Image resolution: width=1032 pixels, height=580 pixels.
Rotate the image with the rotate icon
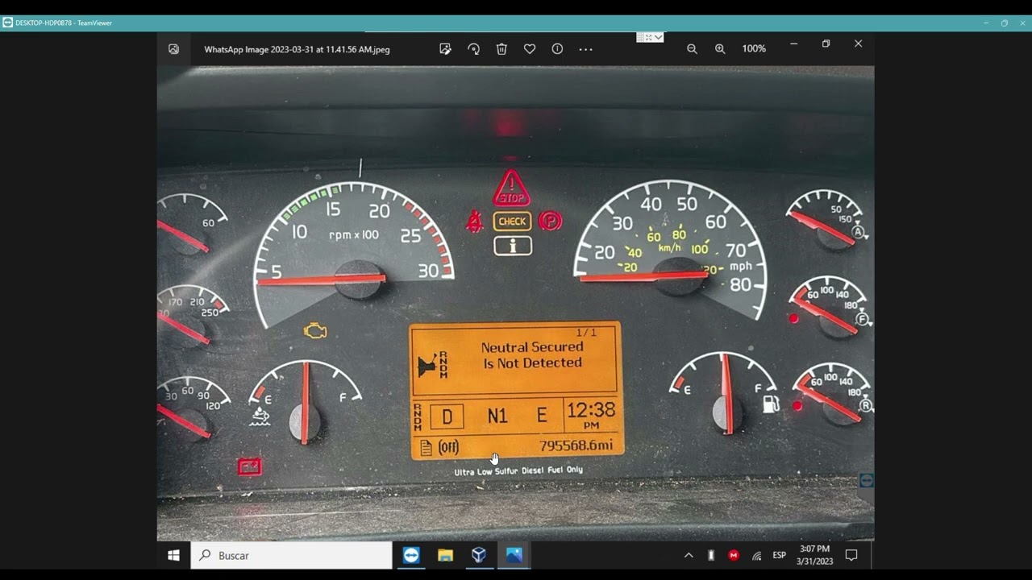click(x=473, y=49)
